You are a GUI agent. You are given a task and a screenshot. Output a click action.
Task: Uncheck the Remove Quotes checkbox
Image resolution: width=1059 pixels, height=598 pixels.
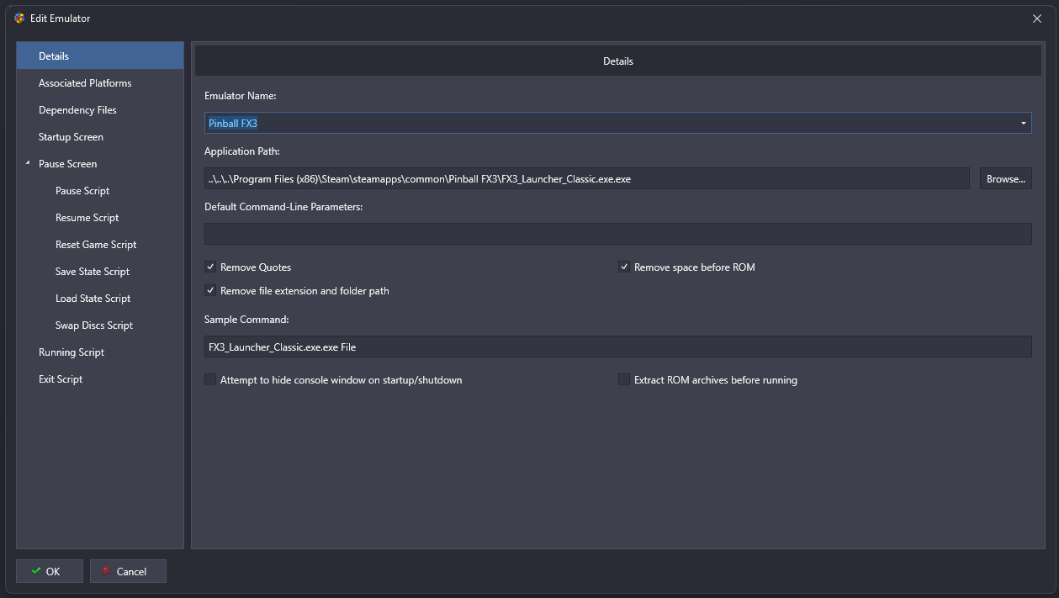pyautogui.click(x=210, y=267)
